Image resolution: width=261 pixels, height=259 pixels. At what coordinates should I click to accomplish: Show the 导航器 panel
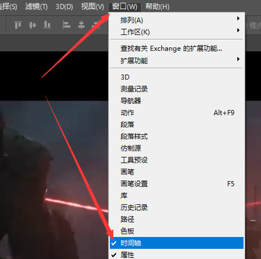click(177, 101)
